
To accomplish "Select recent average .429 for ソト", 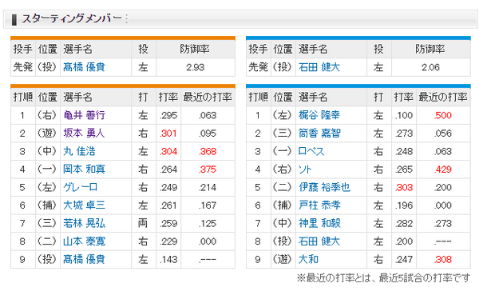I will (443, 169).
